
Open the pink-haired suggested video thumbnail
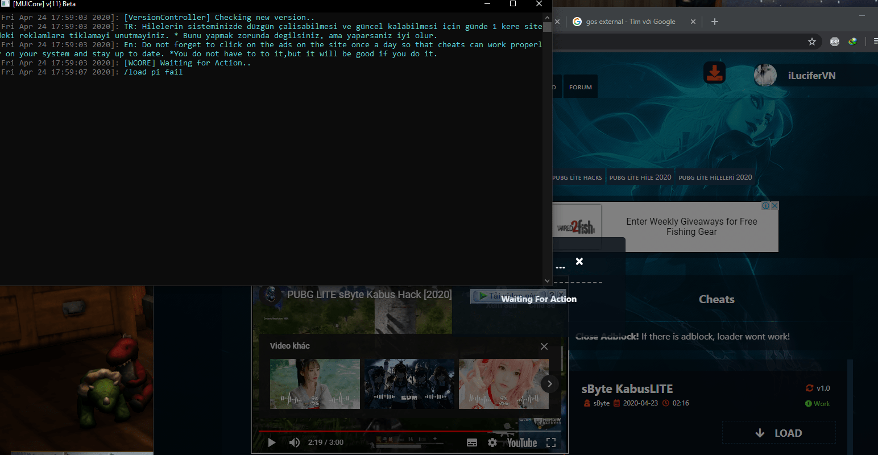[504, 384]
